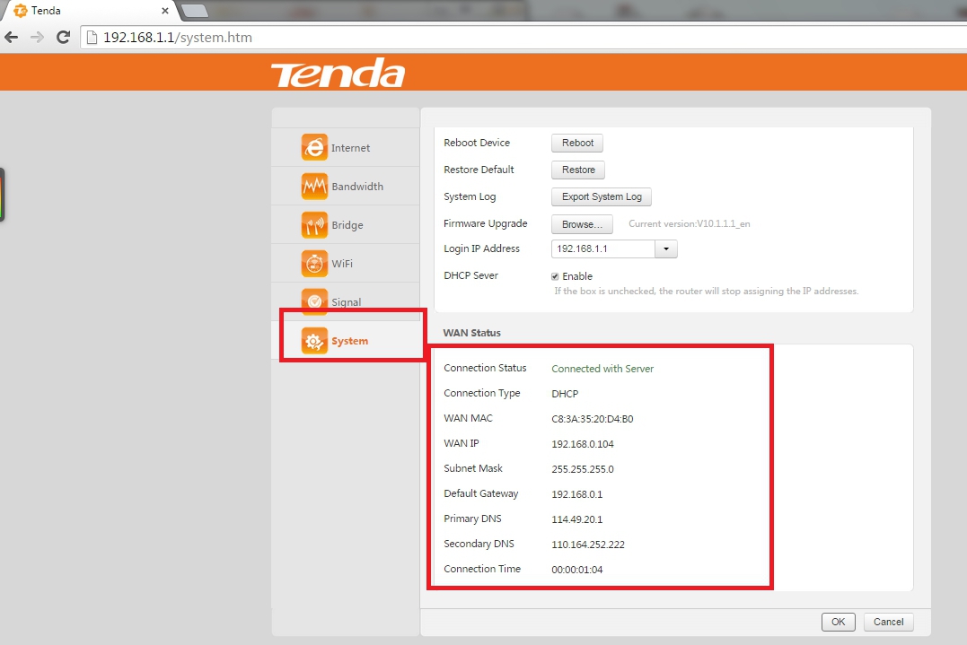Click WAN IP value 192.168.0.104
Screen dimensions: 967x645
click(583, 444)
